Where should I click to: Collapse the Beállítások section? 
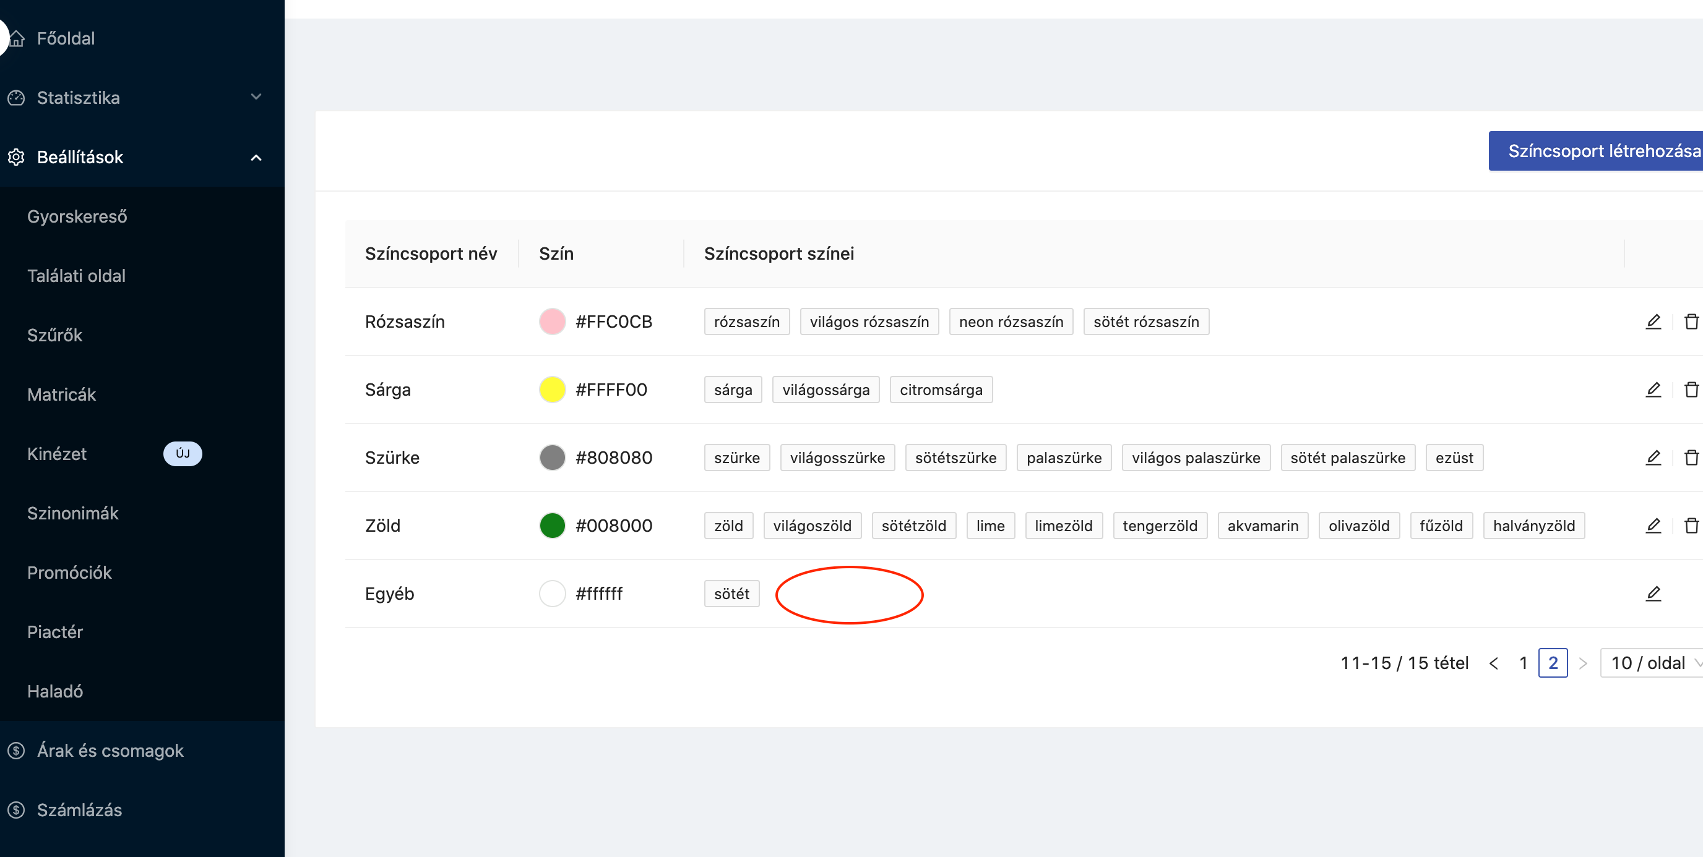click(256, 157)
